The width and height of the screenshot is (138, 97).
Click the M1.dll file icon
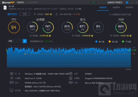click(x=5, y=8)
